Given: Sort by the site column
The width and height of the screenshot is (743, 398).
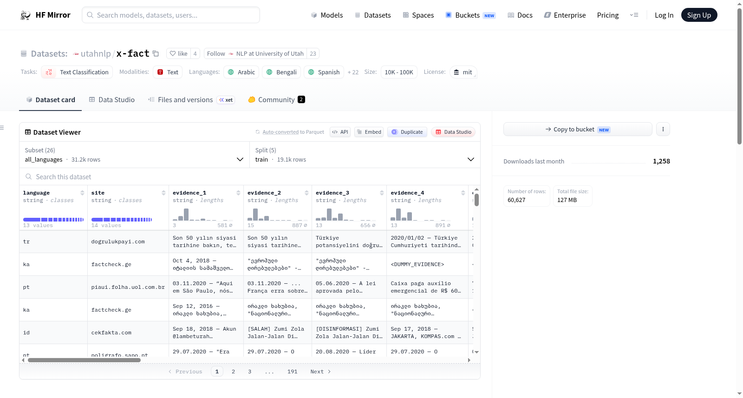Looking at the screenshot, I should click(163, 193).
